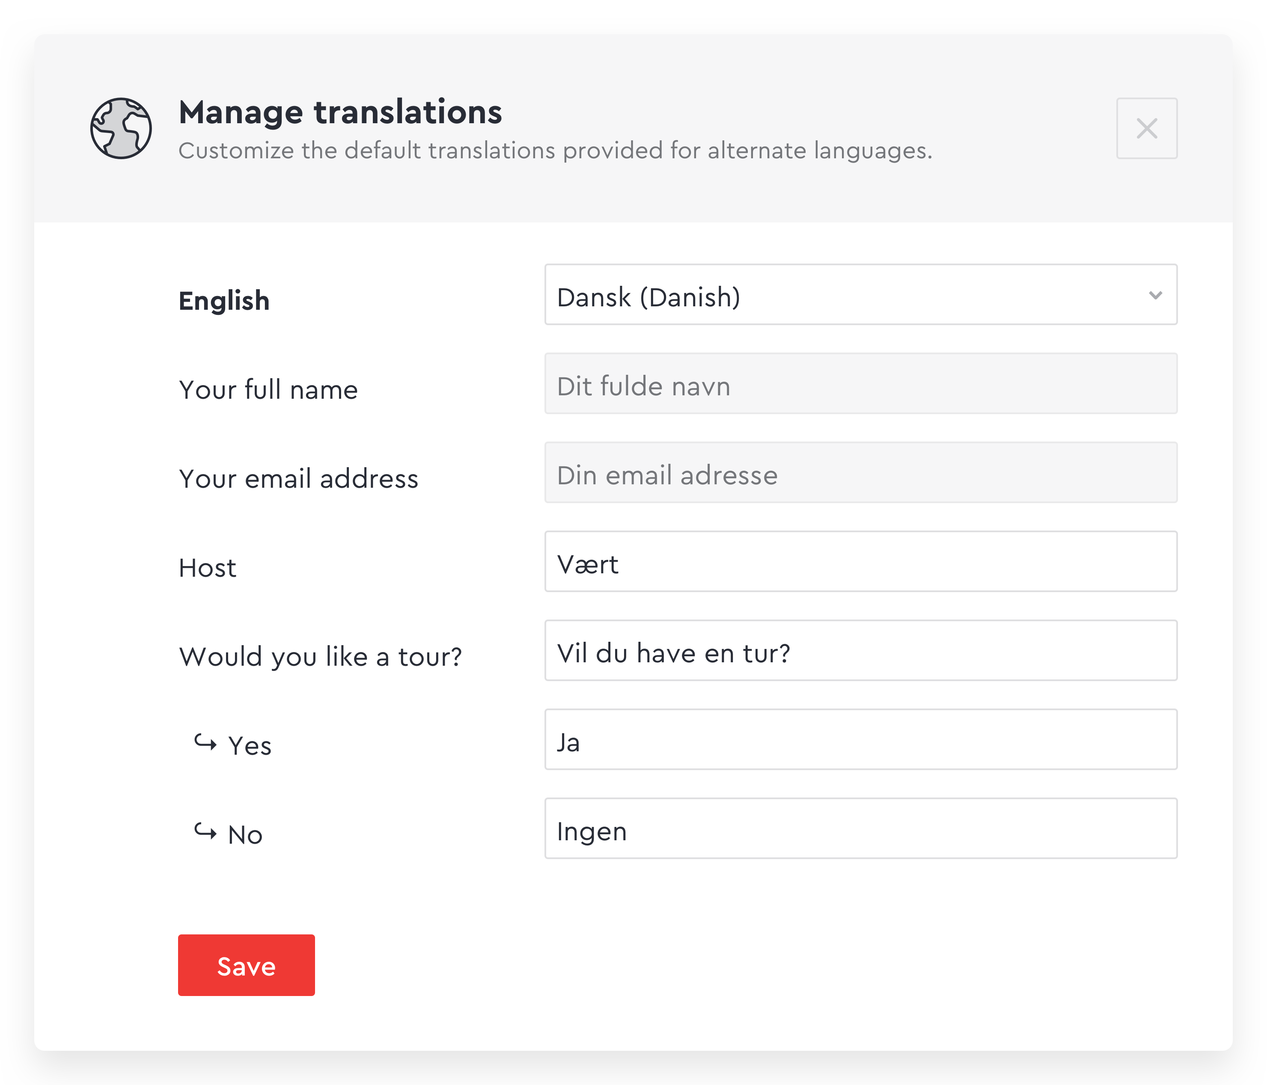Image resolution: width=1267 pixels, height=1085 pixels.
Task: Click the globe icon in header
Action: [x=121, y=128]
